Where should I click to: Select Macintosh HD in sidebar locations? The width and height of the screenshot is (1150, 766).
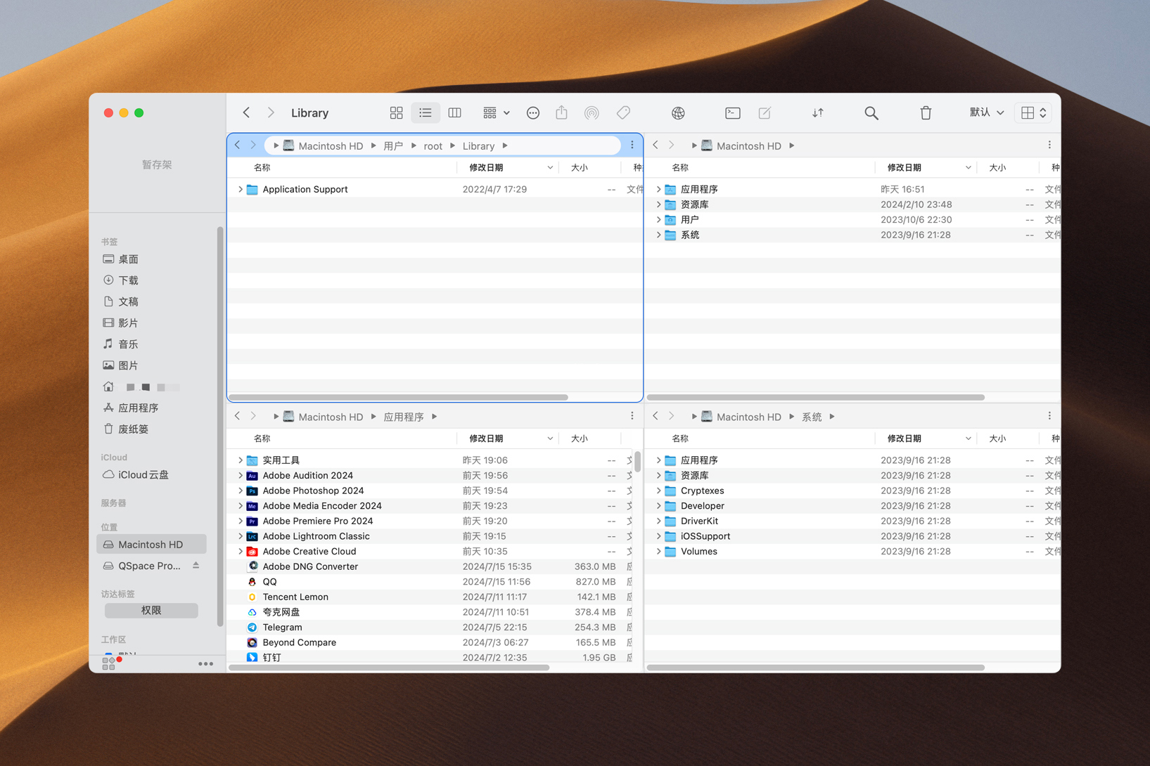151,545
